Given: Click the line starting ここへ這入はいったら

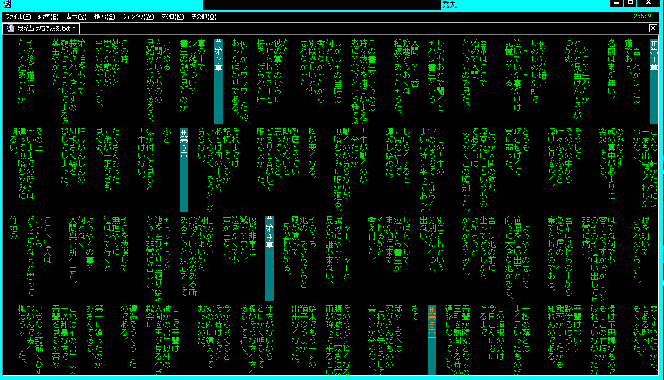Looking at the screenshot, I should 39,256.
